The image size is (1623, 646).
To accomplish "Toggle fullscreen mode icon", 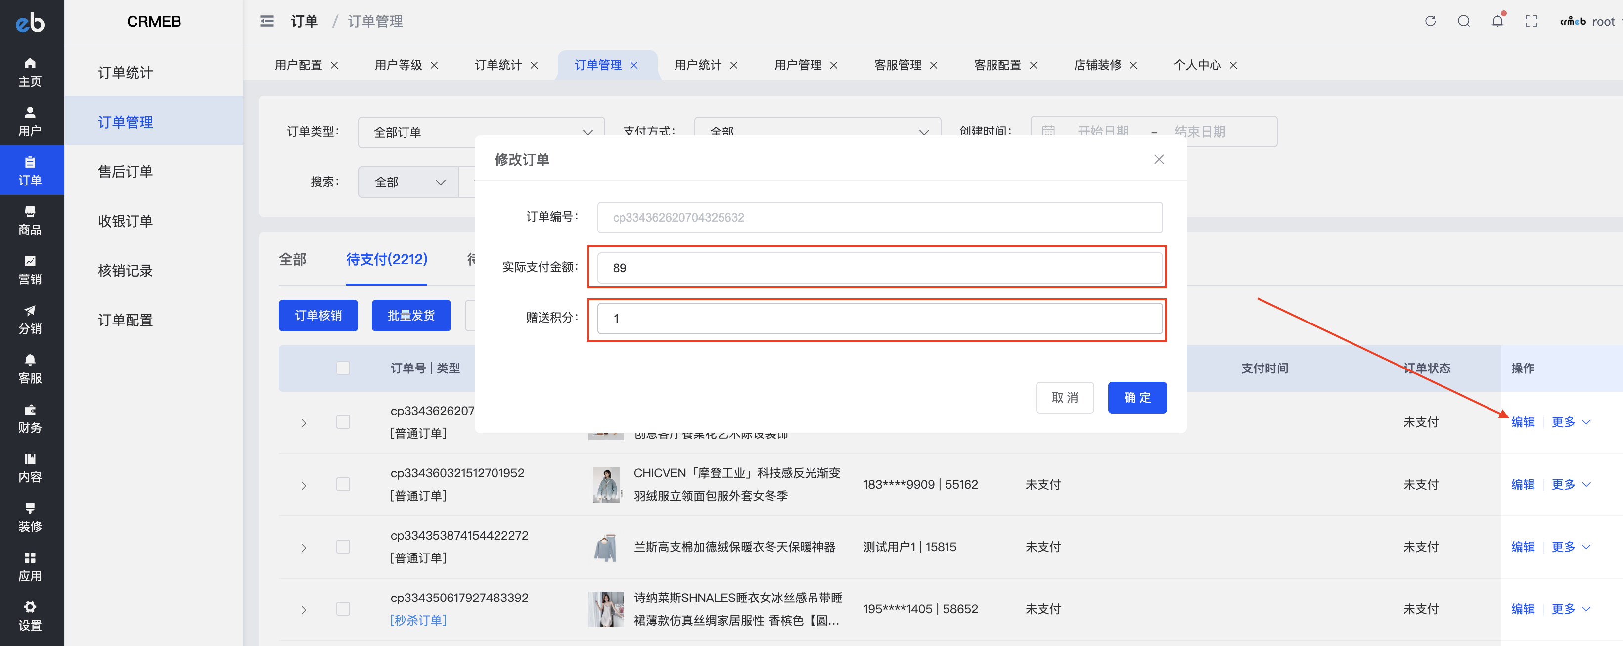I will click(1531, 21).
